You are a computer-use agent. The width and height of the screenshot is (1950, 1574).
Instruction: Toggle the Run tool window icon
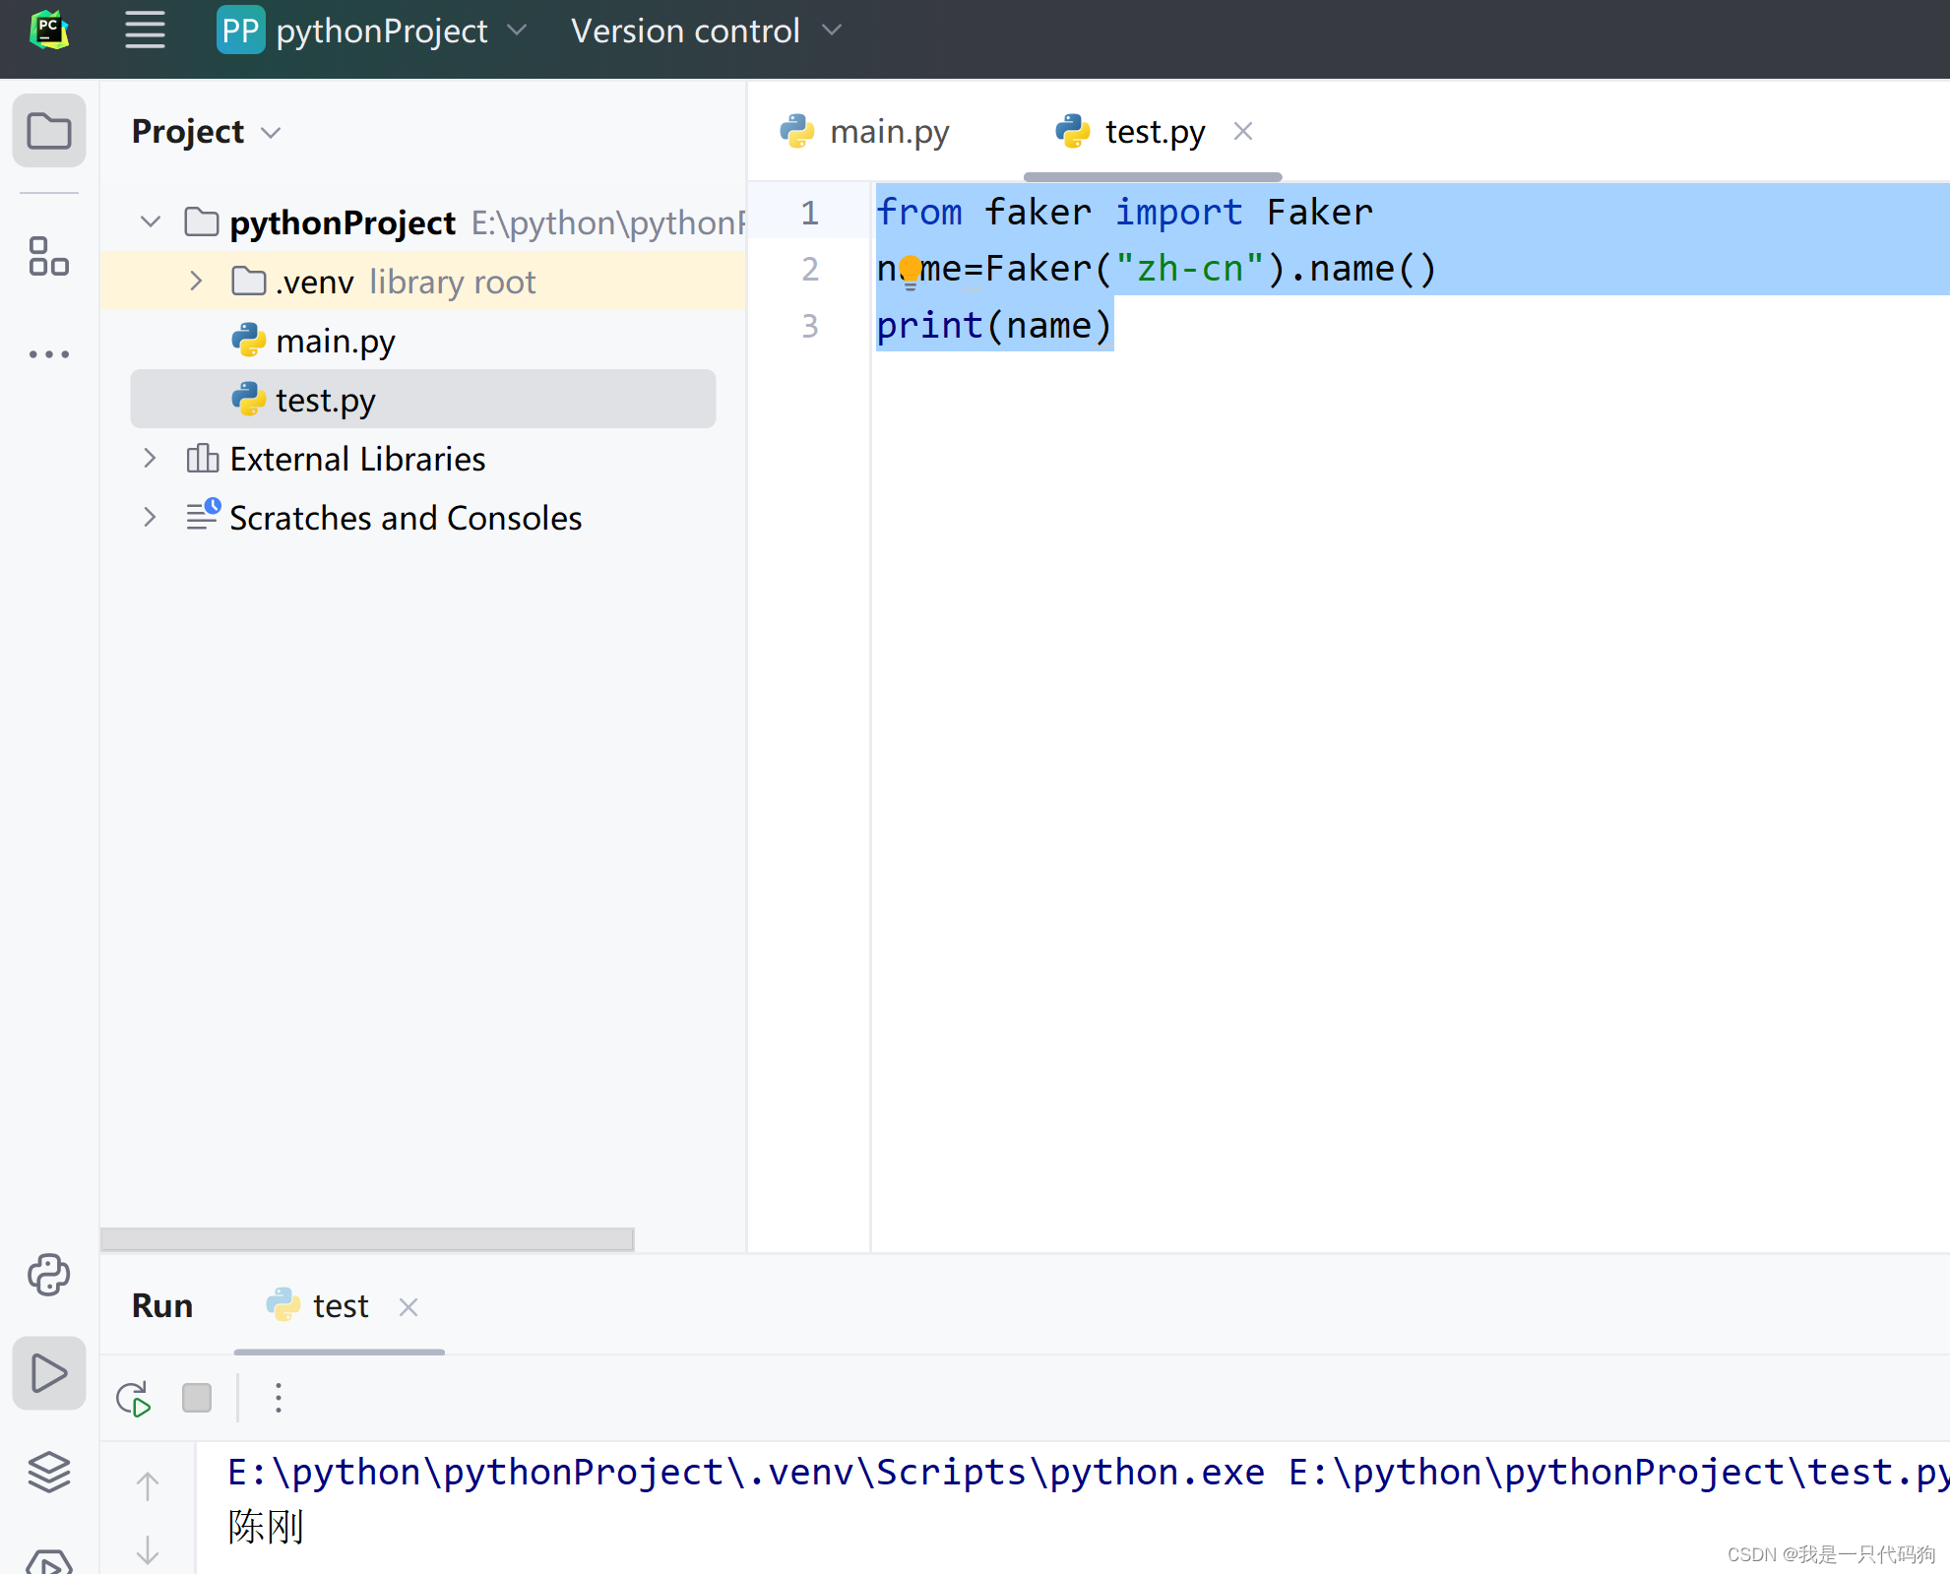click(48, 1373)
